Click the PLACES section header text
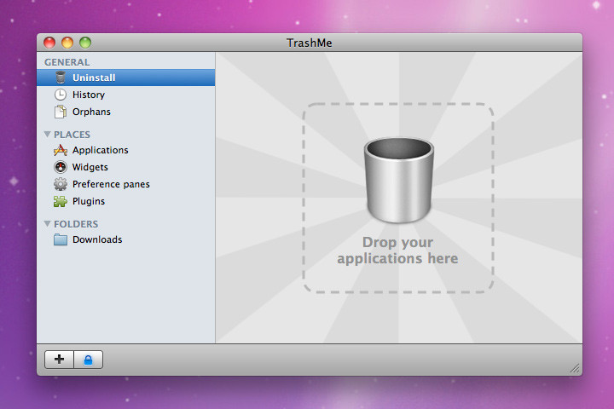614x409 pixels. 72,135
